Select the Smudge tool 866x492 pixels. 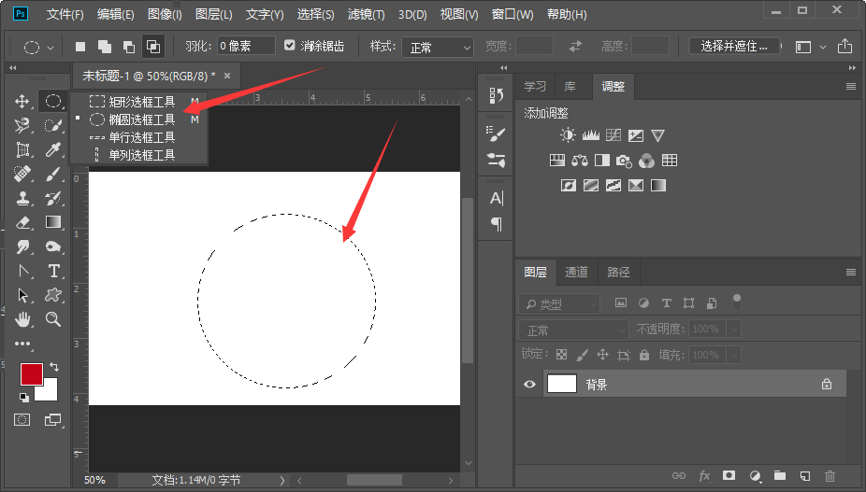click(x=22, y=246)
